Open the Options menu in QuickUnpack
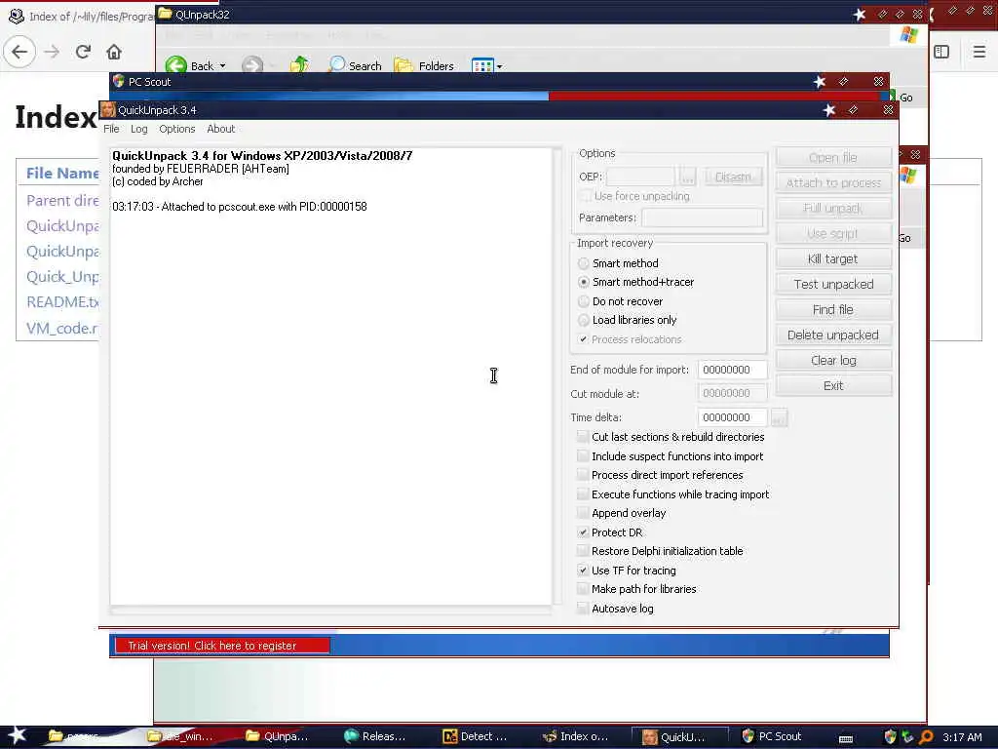Viewport: 998px width, 749px height. tap(177, 129)
